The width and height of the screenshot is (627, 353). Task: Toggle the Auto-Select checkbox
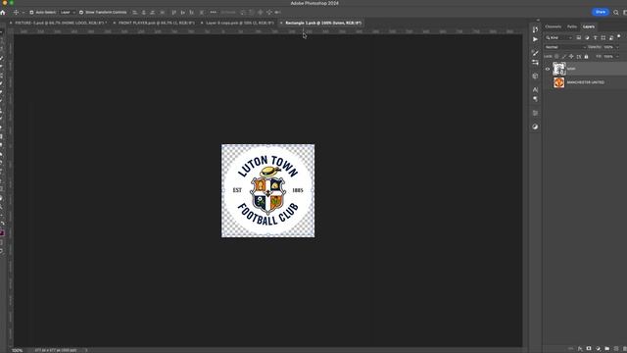[31, 13]
